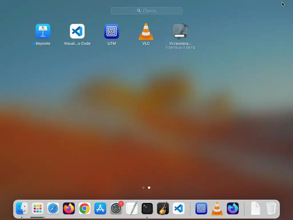Select the second Launchpad page dot
Screen dimensions: 293x220
(x=149, y=188)
